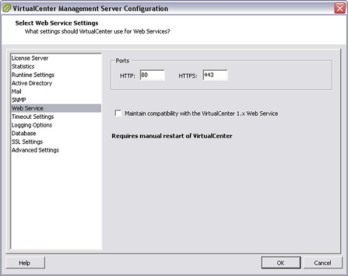Click the Cancel button
Viewport: 348px width, 276px height.
click(x=323, y=263)
